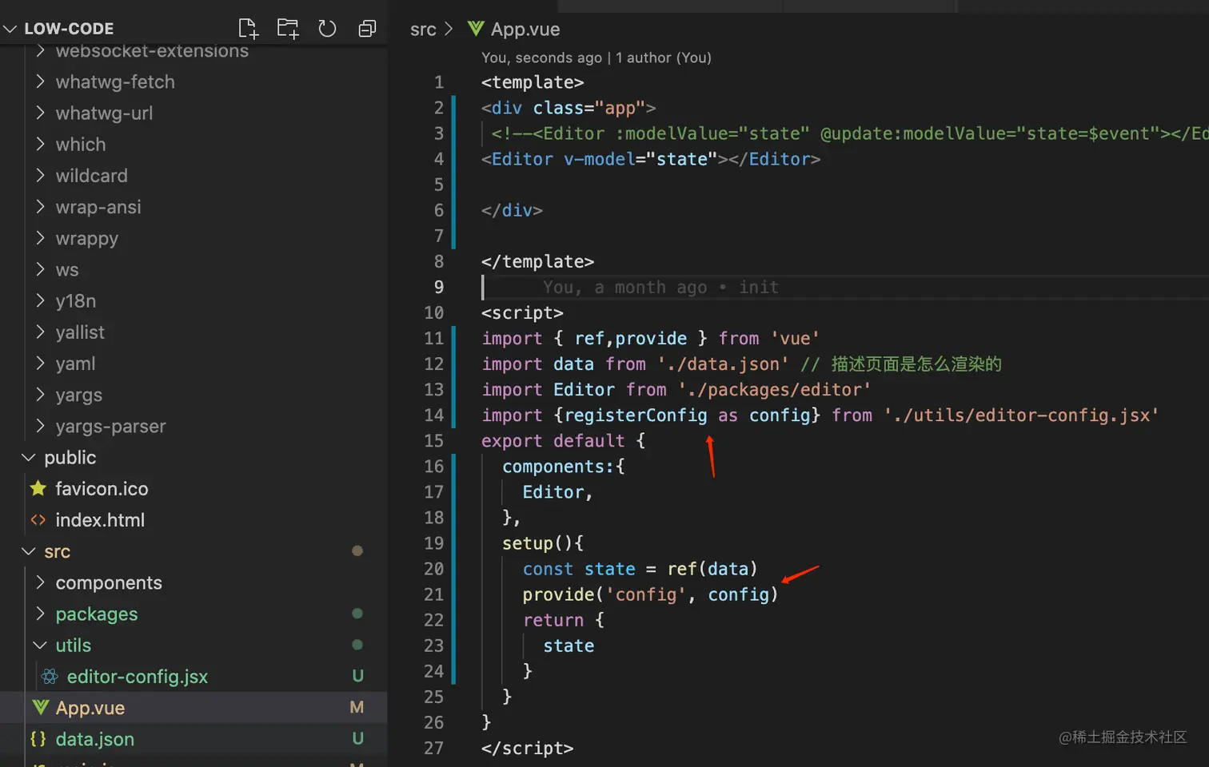This screenshot has width=1209, height=767.
Task: Collapse all folders in explorer
Action: pos(367,29)
